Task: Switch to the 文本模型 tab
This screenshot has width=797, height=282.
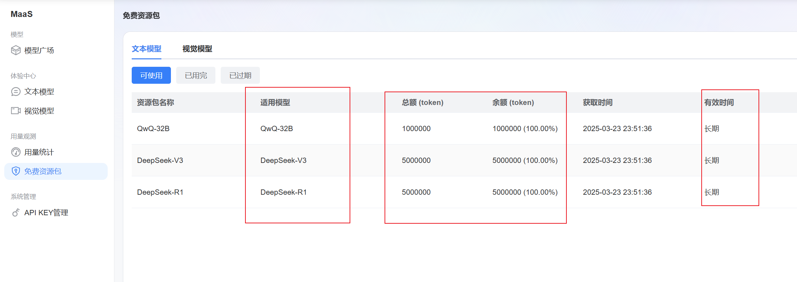Action: coord(147,49)
